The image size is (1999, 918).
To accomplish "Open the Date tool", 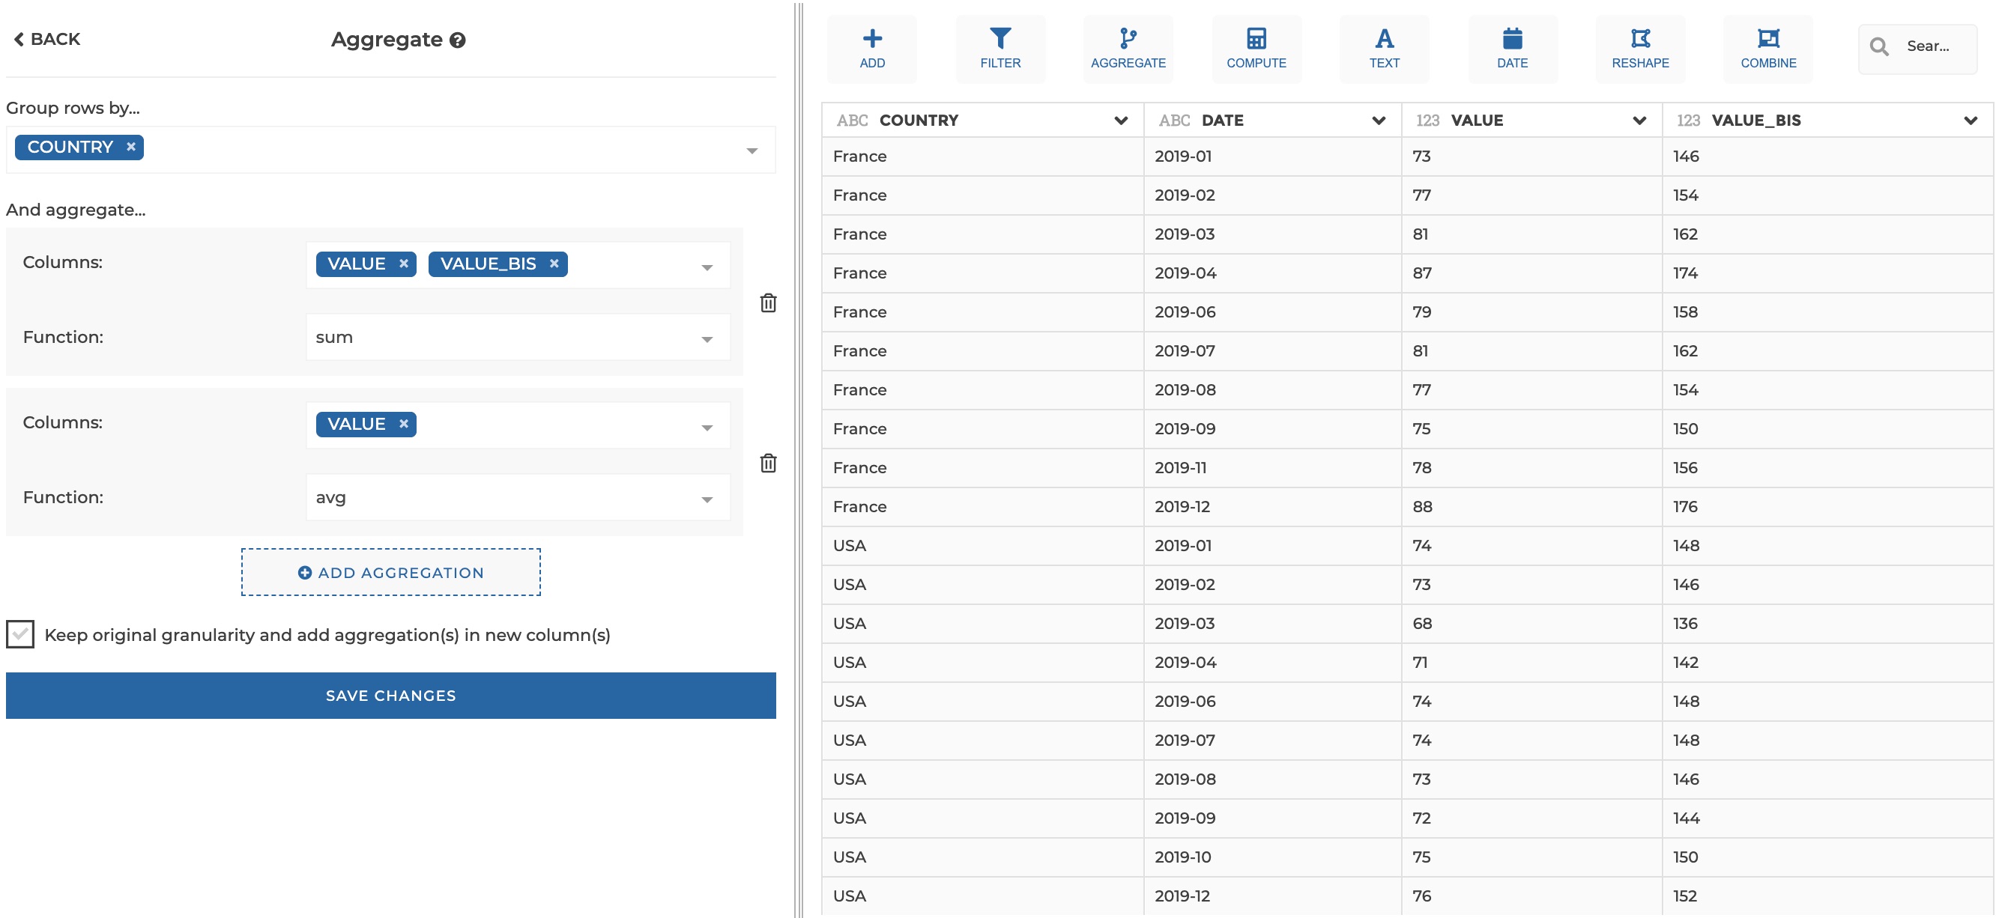I will [1512, 49].
